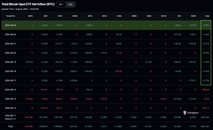Select the 2026-08-11 to 2024-01-11 range label
Viewport: 213px width, 130px height.
coord(10,117)
